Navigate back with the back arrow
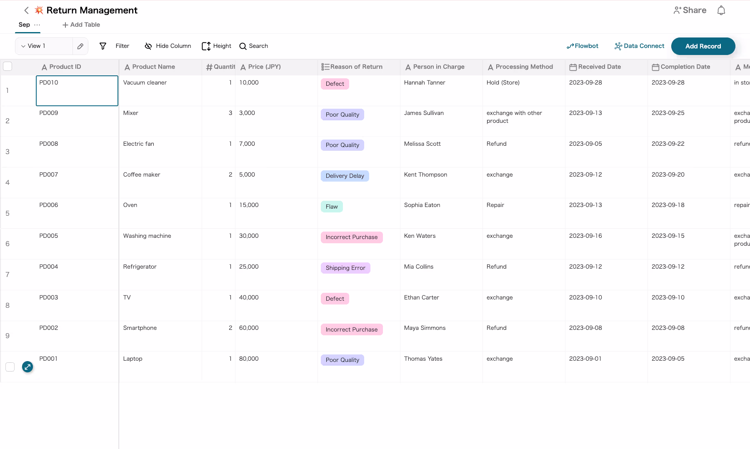This screenshot has width=750, height=449. click(x=26, y=10)
